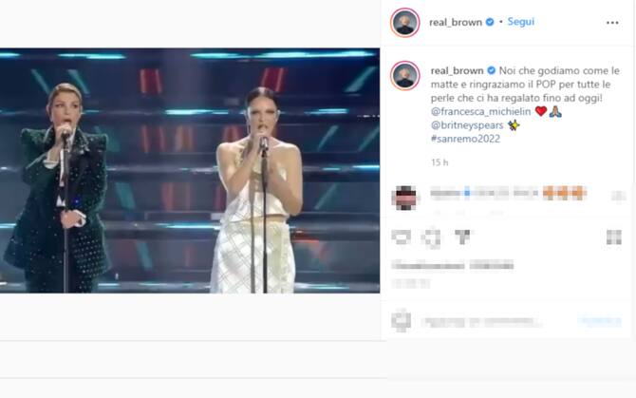This screenshot has height=398, width=636.
Task: Click the 15 h timestamp
Action: coord(439,162)
